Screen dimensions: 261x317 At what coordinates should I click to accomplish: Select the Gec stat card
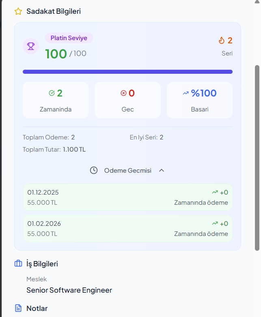(127, 100)
